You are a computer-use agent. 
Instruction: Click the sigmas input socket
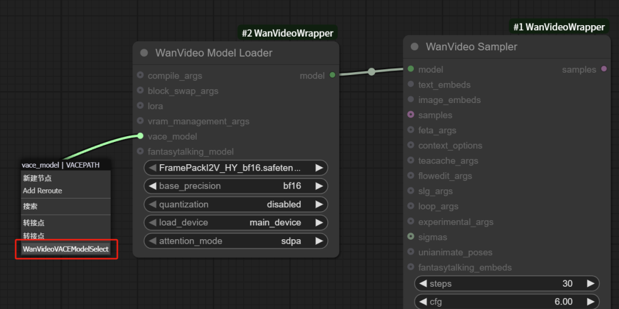pyautogui.click(x=411, y=237)
